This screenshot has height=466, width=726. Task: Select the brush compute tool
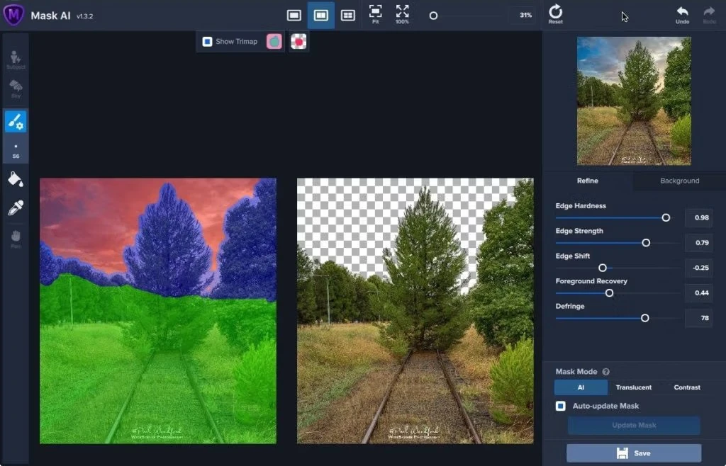pyautogui.click(x=16, y=122)
